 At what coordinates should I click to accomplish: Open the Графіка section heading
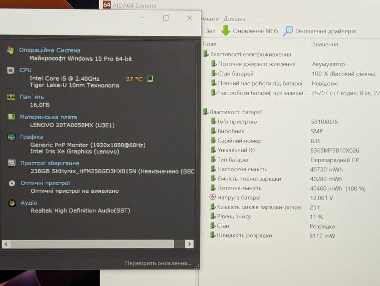point(32,137)
